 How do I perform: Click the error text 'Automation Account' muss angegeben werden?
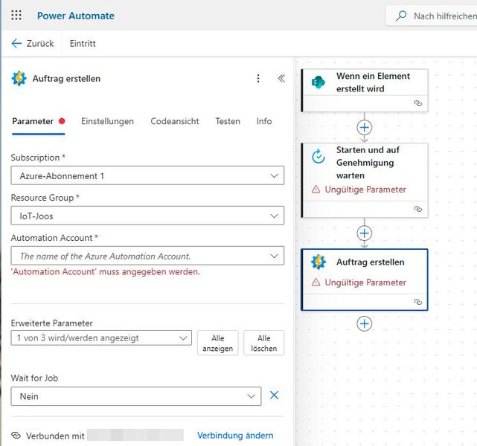click(x=105, y=271)
